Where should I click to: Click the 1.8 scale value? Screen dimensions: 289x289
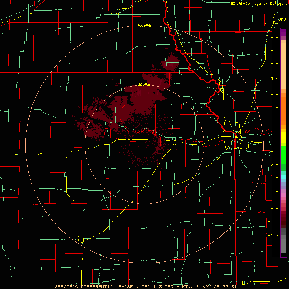point(275,179)
